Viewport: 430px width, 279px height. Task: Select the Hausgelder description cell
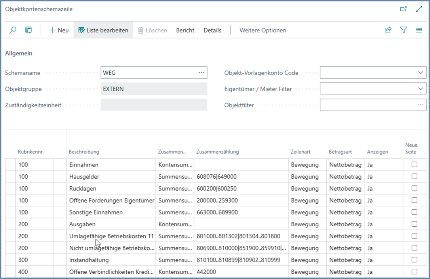pos(111,177)
